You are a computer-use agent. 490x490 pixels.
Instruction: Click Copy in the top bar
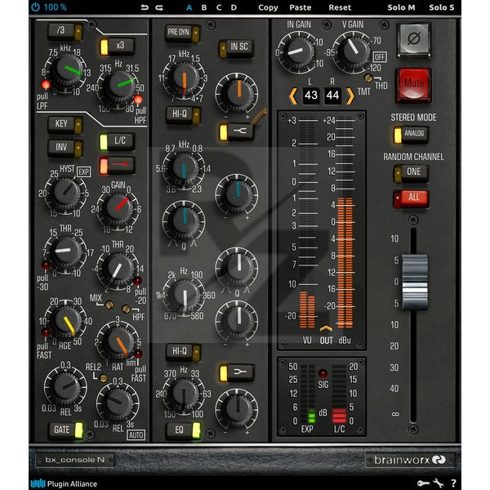[268, 7]
